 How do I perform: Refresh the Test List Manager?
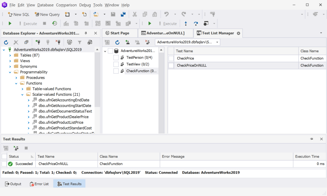(x=117, y=42)
